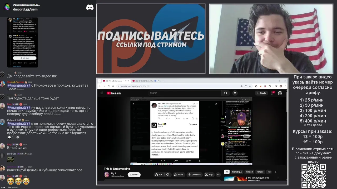Open the tab search dropdown arrow
Screen dimensions: 337x189
pos(100,81)
